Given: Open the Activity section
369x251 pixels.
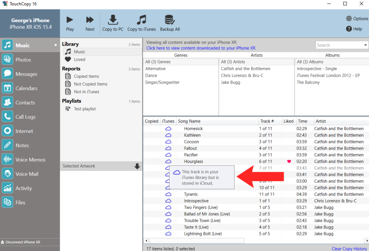Looking at the screenshot, I should [30, 188].
